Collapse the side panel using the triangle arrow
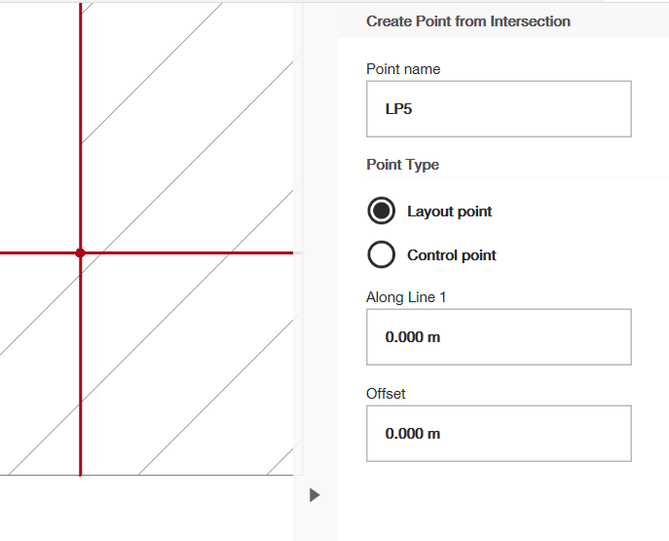Screen dimensions: 669x541 click(314, 495)
